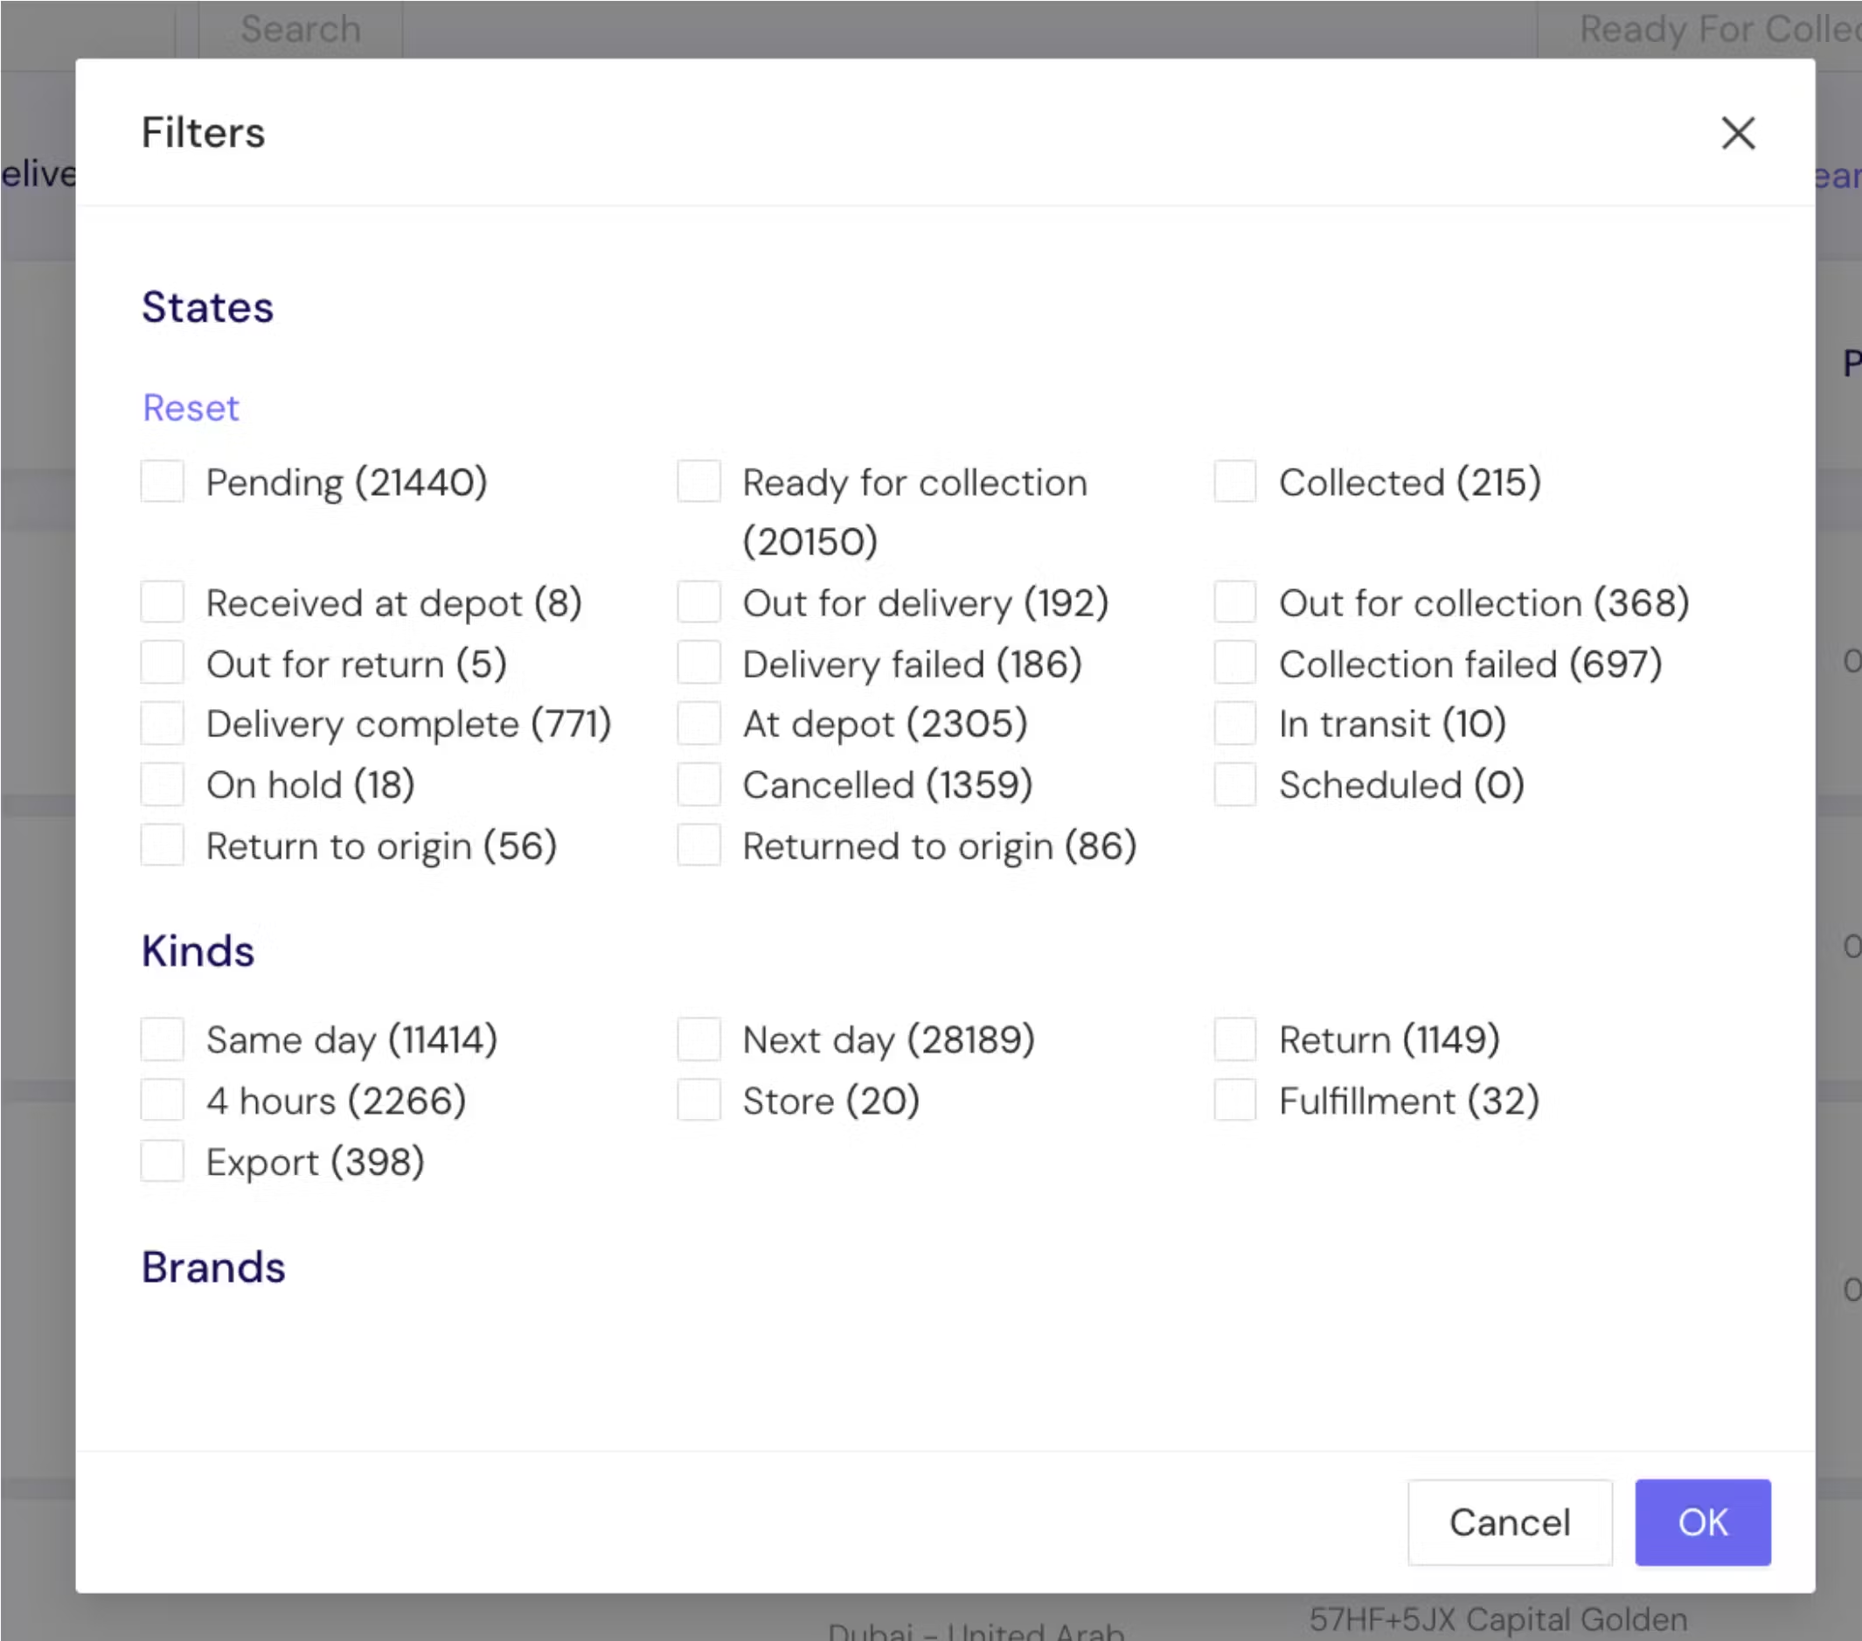The height and width of the screenshot is (1641, 1862).
Task: Select the Export kind checkbox
Action: point(162,1161)
